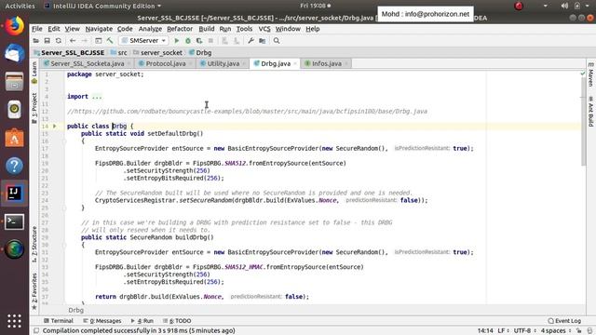
Task: Open the File menu
Action: click(37, 29)
